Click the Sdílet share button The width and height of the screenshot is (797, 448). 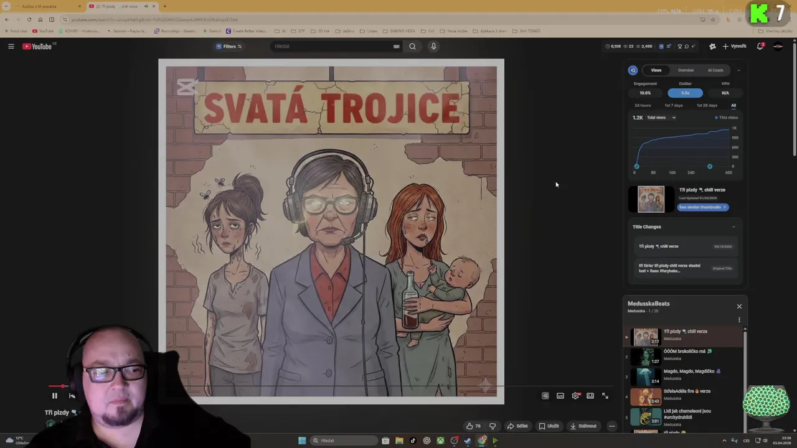(x=517, y=426)
